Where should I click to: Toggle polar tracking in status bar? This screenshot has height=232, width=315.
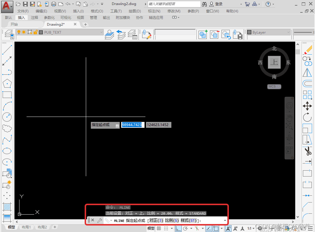pos(186,228)
